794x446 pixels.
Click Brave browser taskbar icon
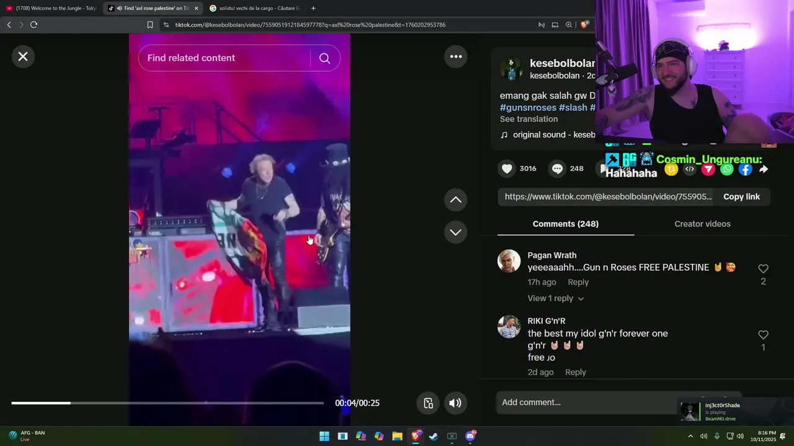click(416, 437)
